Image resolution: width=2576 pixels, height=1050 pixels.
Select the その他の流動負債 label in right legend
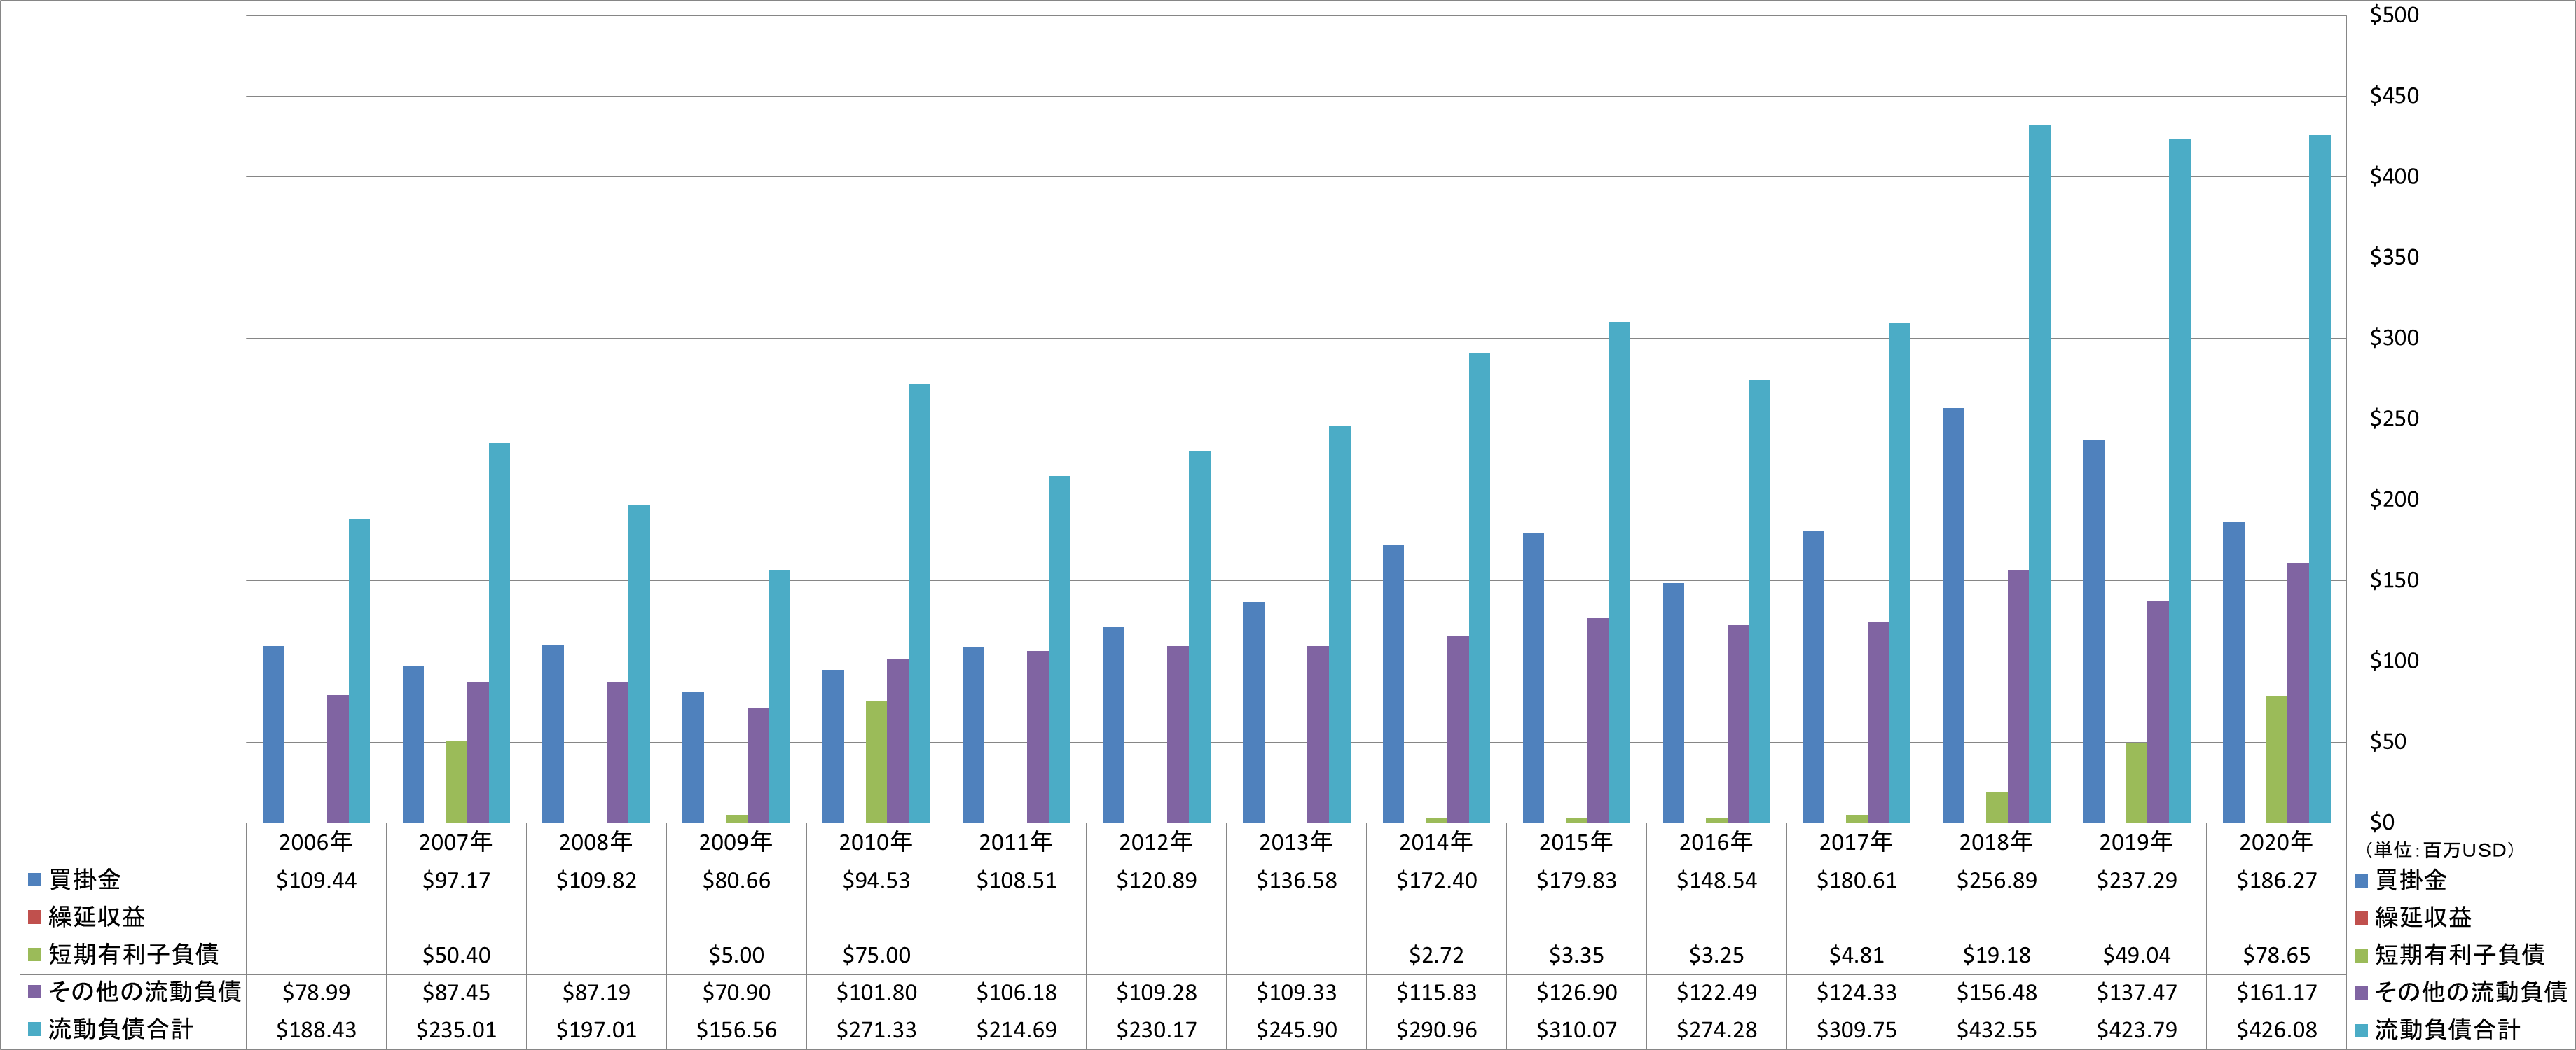tap(2470, 992)
